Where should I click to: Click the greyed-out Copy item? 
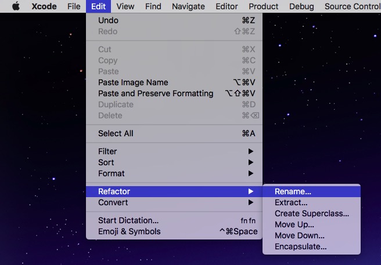pyautogui.click(x=174, y=60)
